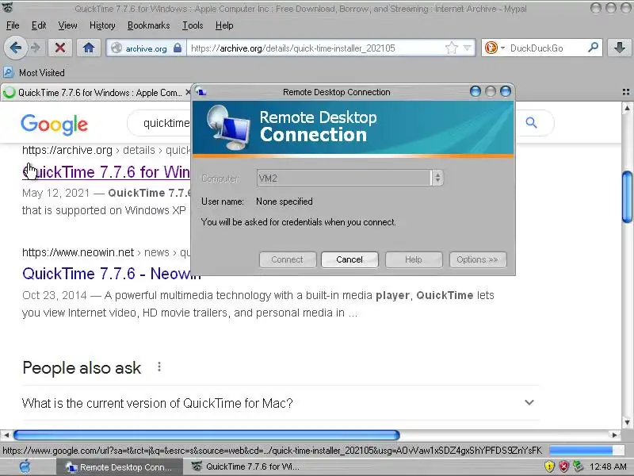Click the search bar magnifier icon
This screenshot has width=634, height=476.
coord(593,48)
